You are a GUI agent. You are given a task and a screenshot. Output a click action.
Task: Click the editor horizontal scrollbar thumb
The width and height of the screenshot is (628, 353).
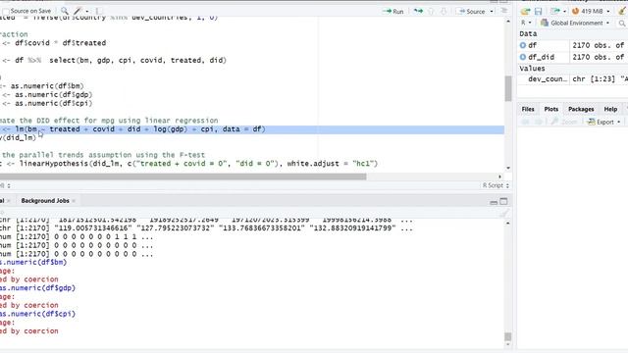(183, 176)
